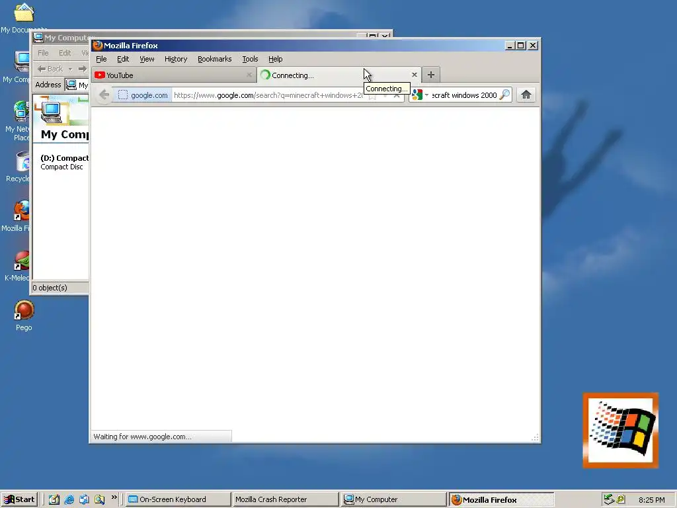Click Back button in My Computer window
Image resolution: width=677 pixels, height=508 pixels.
50,69
